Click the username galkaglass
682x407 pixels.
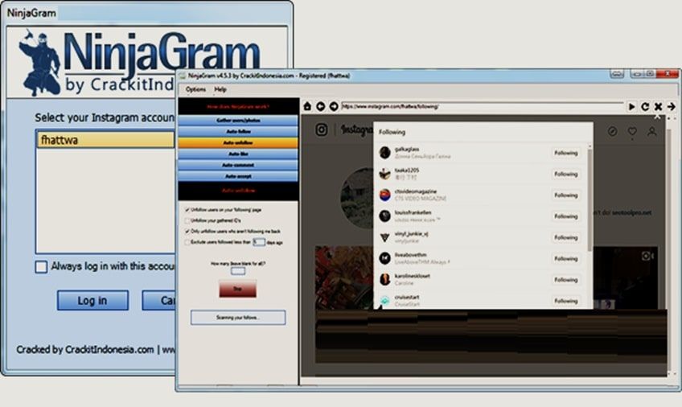point(407,149)
